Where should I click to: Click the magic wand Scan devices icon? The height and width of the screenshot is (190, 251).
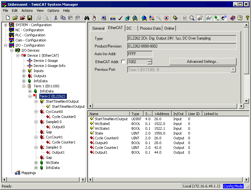coord(159,18)
